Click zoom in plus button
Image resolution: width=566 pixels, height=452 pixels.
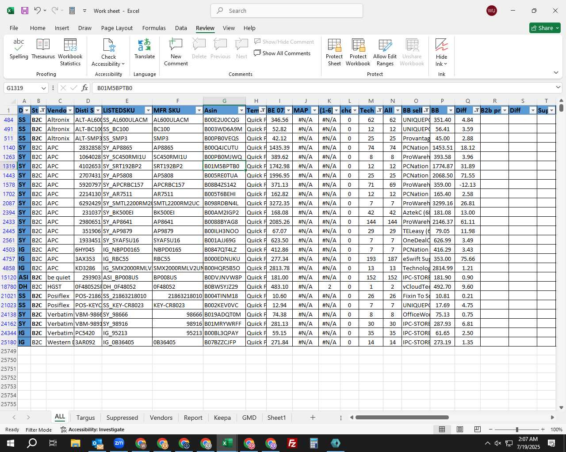(x=543, y=429)
